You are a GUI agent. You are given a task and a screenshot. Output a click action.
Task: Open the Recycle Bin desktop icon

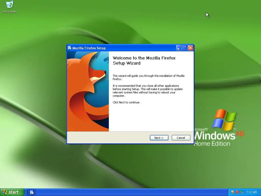click(x=10, y=7)
